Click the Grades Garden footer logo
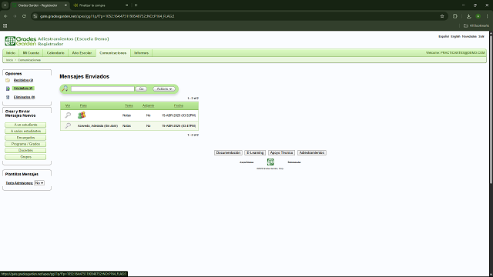The height and width of the screenshot is (277, 493). point(270,162)
